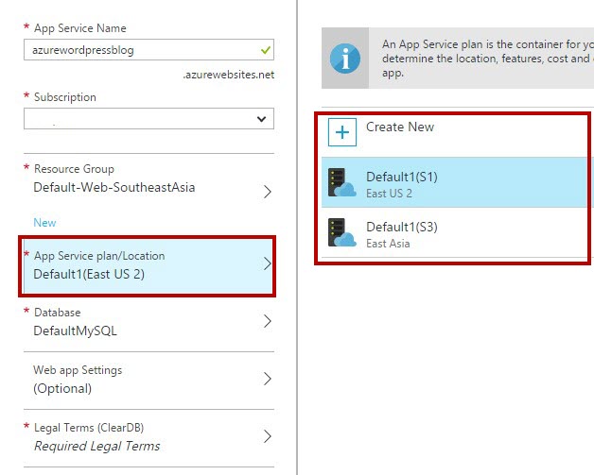Select Default1(S1) plan name

[402, 177]
